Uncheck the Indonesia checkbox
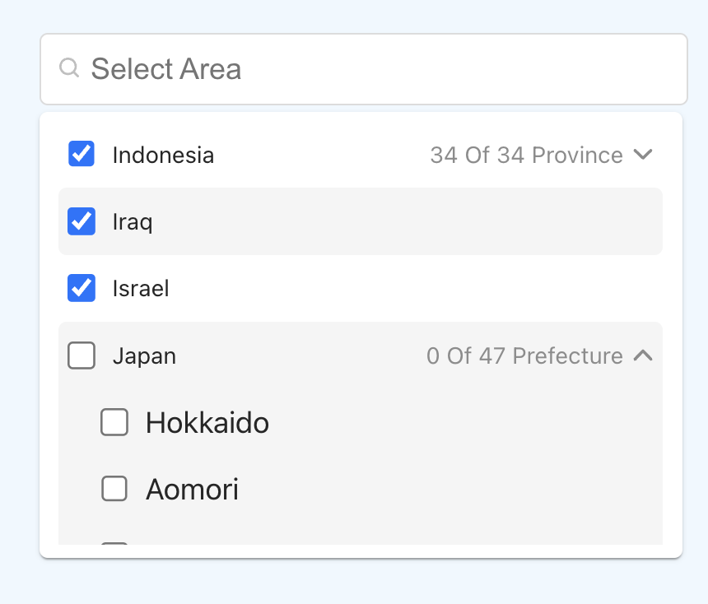 tap(82, 154)
